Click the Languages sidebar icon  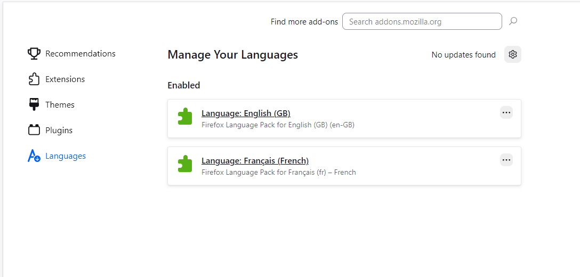(x=34, y=156)
